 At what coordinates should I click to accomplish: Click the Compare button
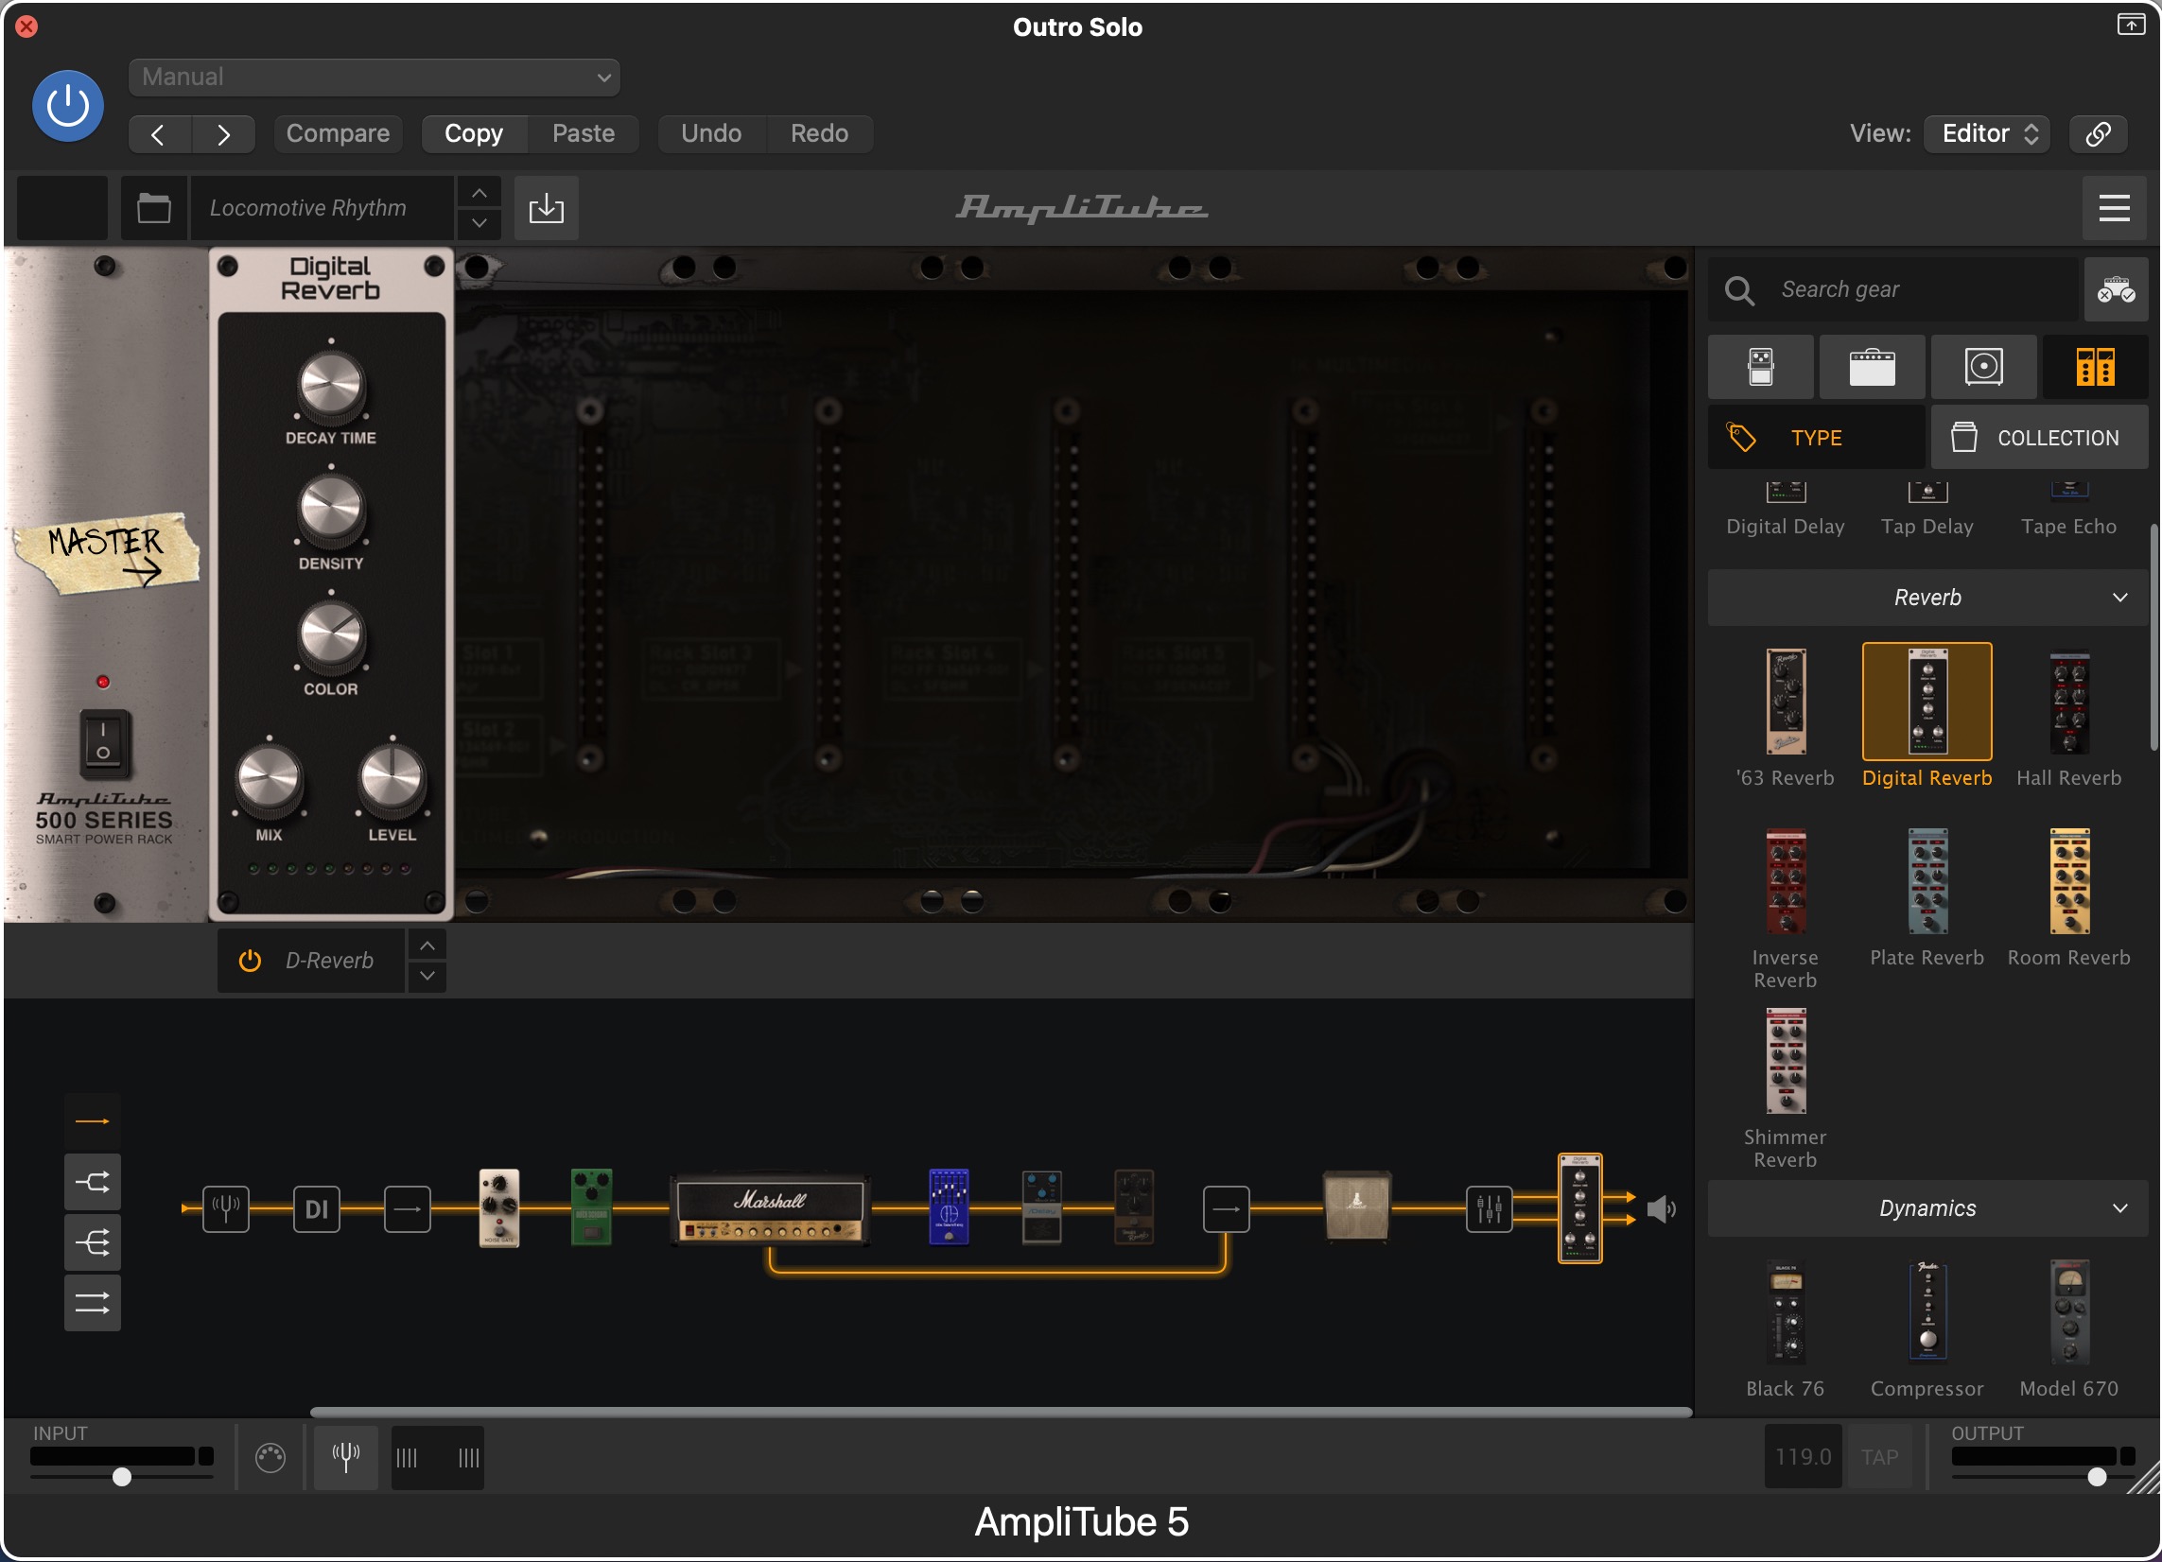pos(338,133)
